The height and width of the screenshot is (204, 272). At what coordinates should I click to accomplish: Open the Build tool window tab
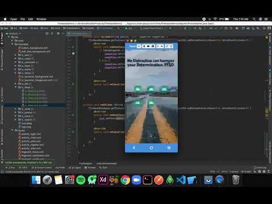(103, 168)
